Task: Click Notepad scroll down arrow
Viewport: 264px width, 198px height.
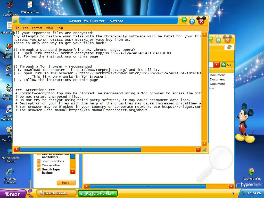Action: pos(204,143)
